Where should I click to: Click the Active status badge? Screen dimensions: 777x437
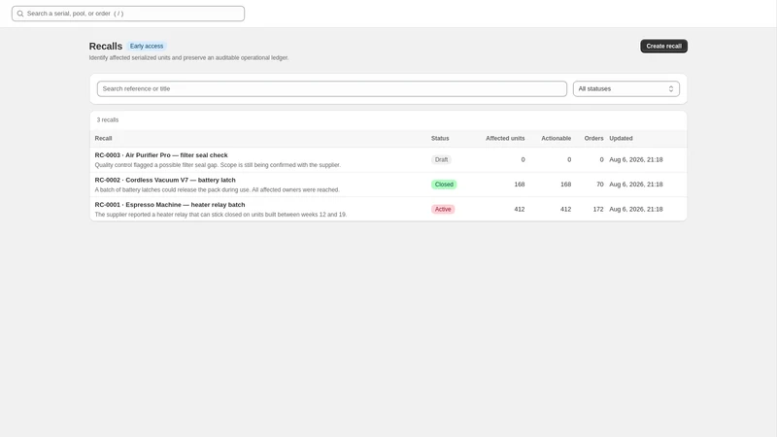point(443,209)
